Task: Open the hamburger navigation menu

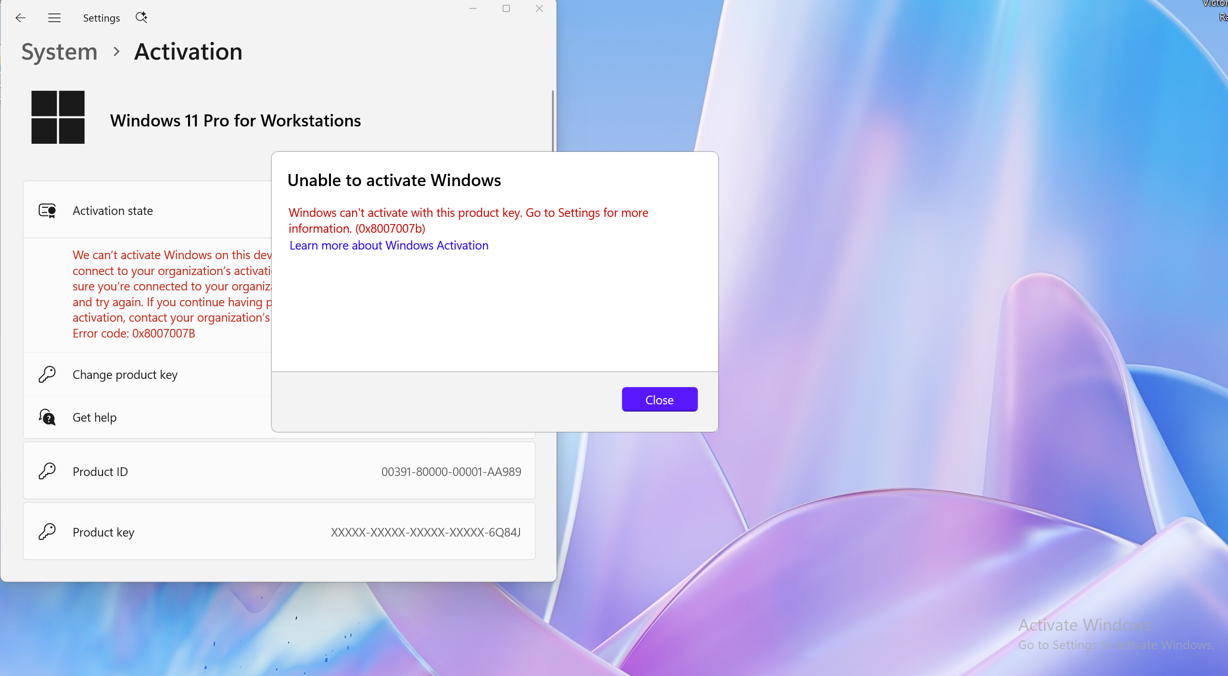Action: click(54, 18)
